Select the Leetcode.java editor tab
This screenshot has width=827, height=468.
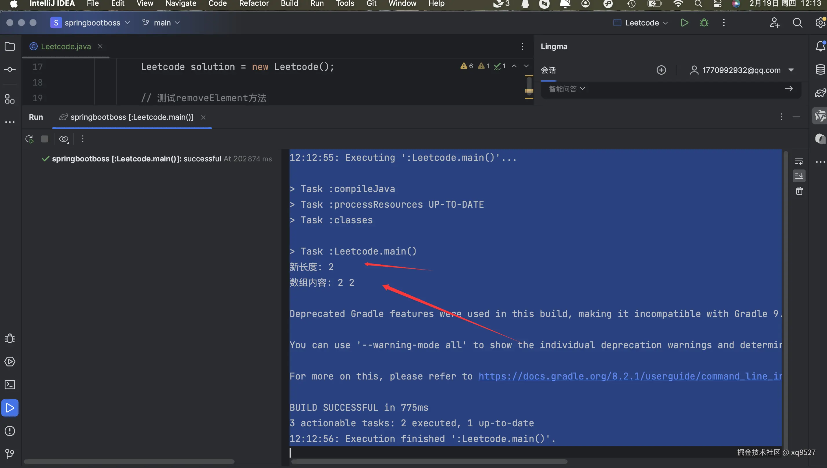(66, 46)
